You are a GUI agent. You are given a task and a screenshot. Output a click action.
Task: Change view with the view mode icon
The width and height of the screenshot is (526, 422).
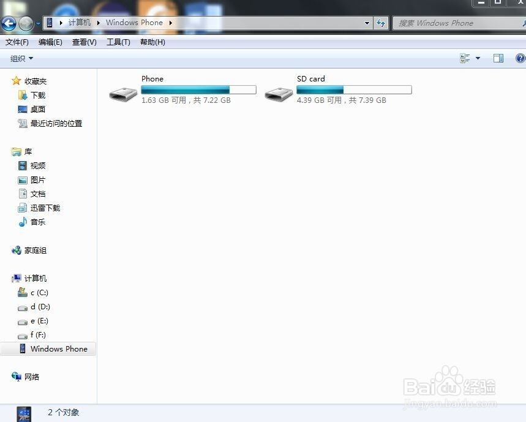[465, 58]
